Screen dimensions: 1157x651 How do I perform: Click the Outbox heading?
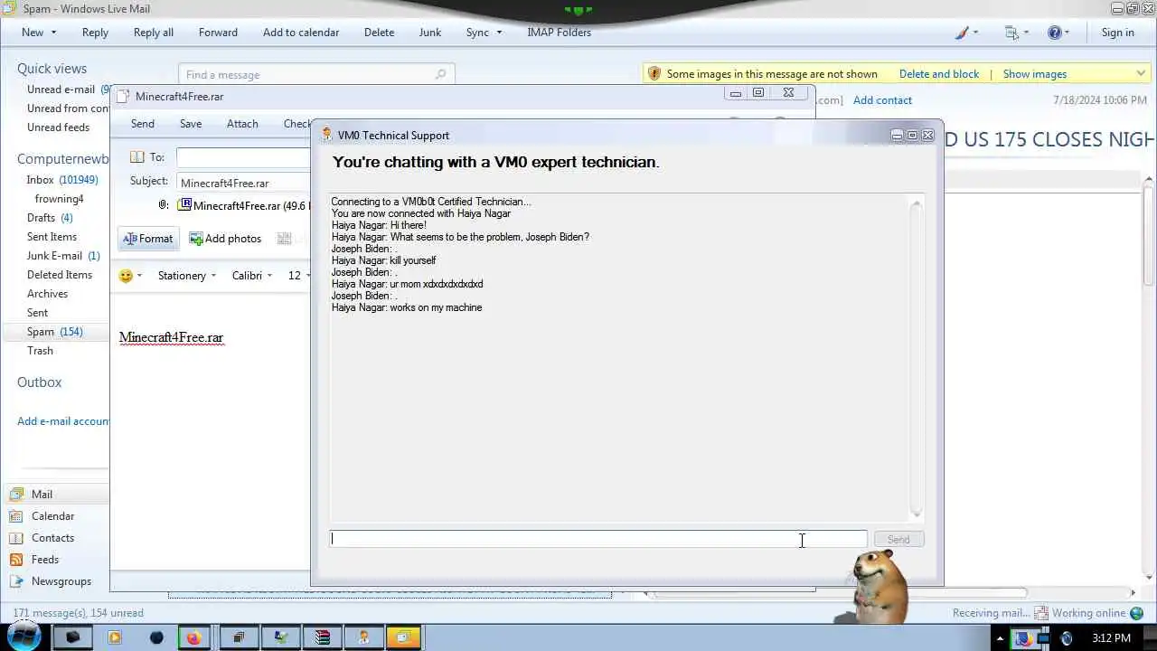[39, 382]
